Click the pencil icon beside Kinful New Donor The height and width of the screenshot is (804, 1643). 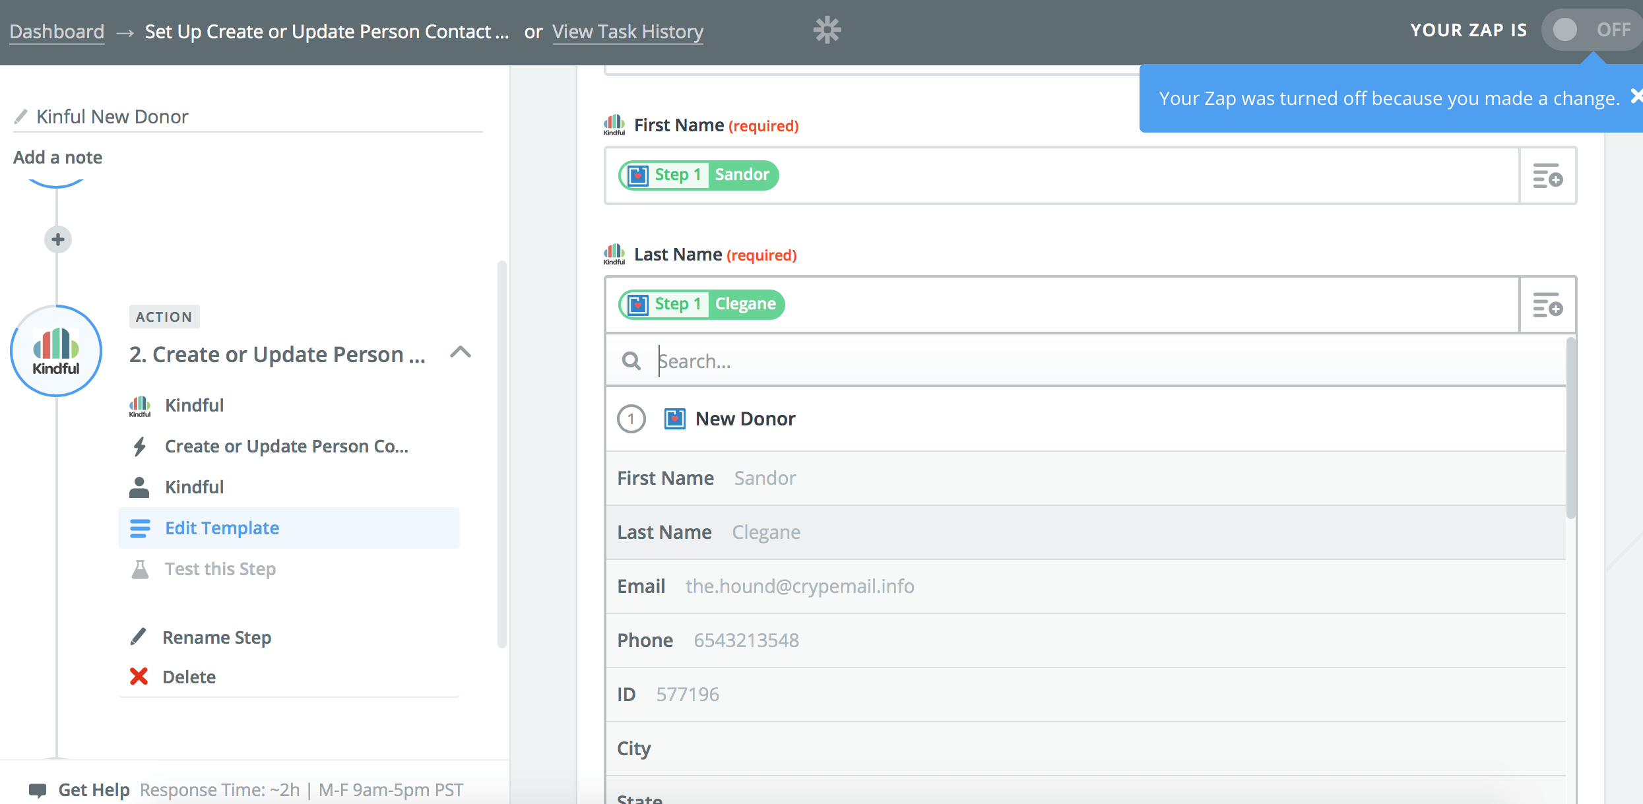(21, 117)
